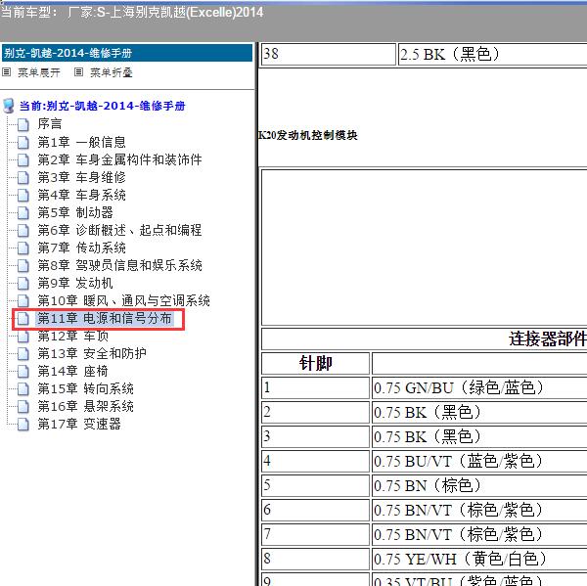The image size is (587, 586).
Task: Open 第12章 车顶
Action: pos(72,337)
